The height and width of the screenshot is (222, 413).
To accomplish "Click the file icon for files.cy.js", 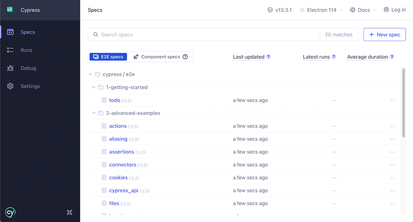I will coord(104,203).
